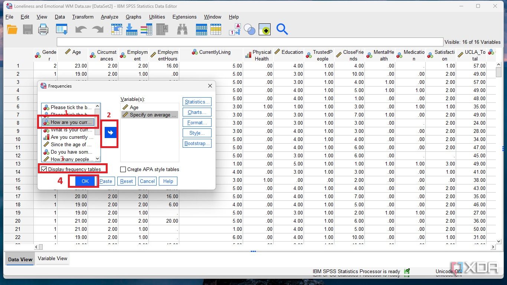Click the Print toolbar icon
The height and width of the screenshot is (285, 507).
(43, 30)
